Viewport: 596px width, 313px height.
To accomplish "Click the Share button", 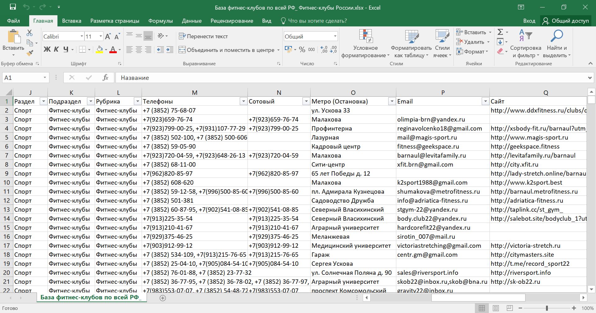I will pos(566,21).
